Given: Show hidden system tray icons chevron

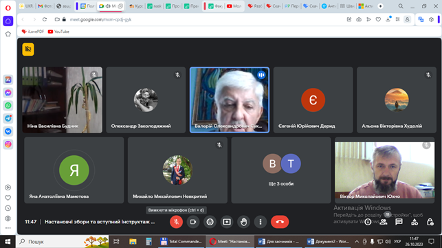Looking at the screenshot, I should coord(357,242).
